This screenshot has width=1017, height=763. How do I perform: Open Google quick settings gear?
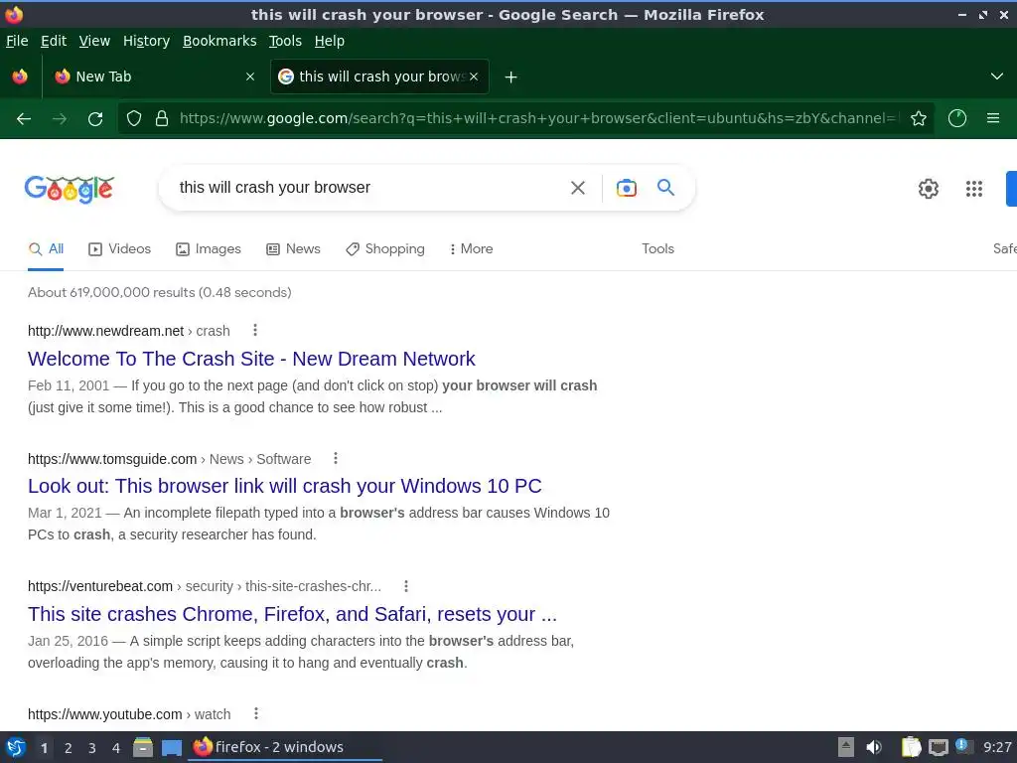[929, 188]
